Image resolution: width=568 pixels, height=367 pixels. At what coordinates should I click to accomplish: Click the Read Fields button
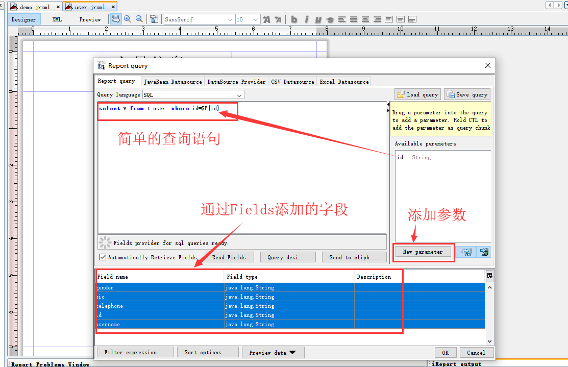[x=229, y=257]
